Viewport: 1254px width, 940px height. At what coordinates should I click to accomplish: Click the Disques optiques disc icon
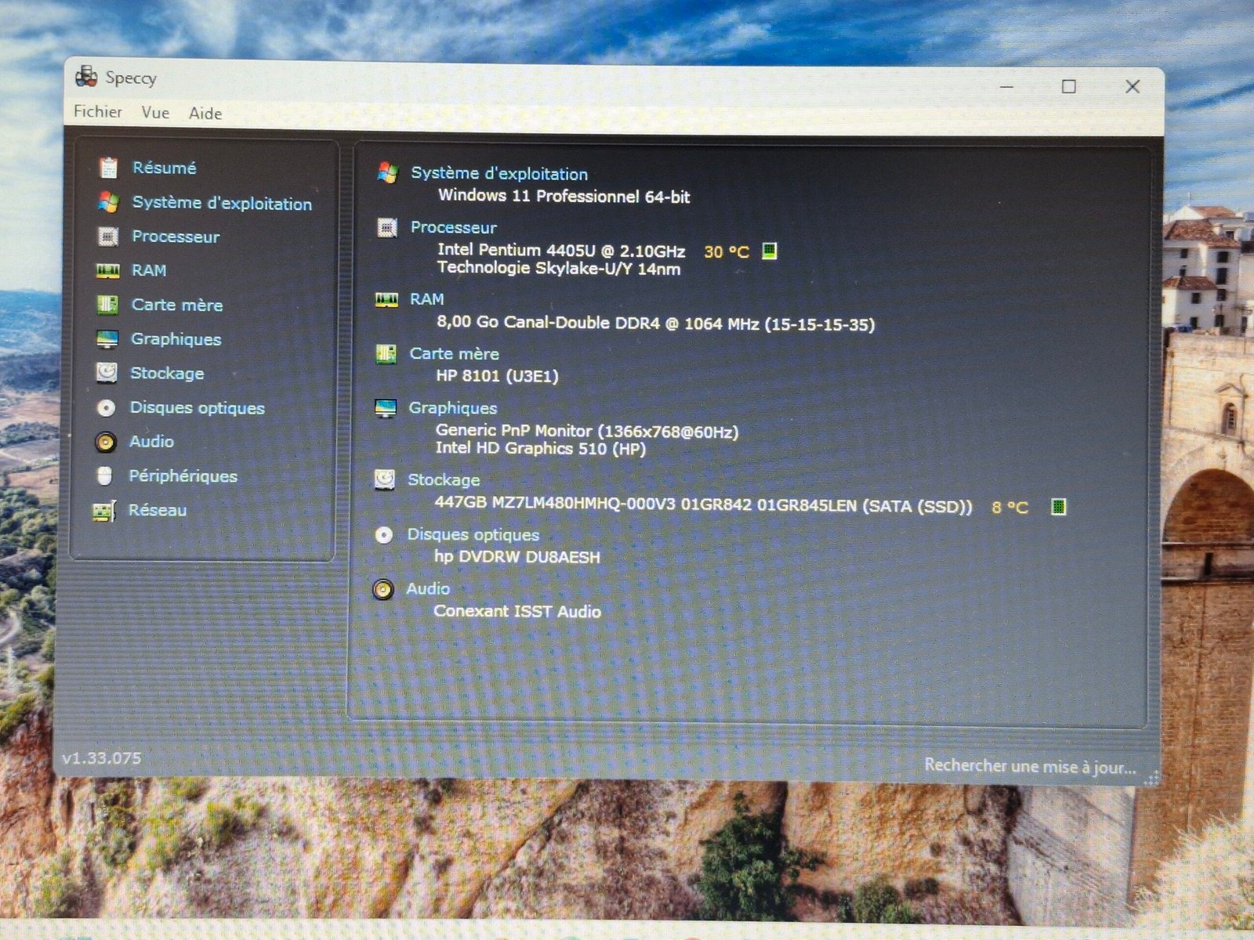tap(383, 535)
